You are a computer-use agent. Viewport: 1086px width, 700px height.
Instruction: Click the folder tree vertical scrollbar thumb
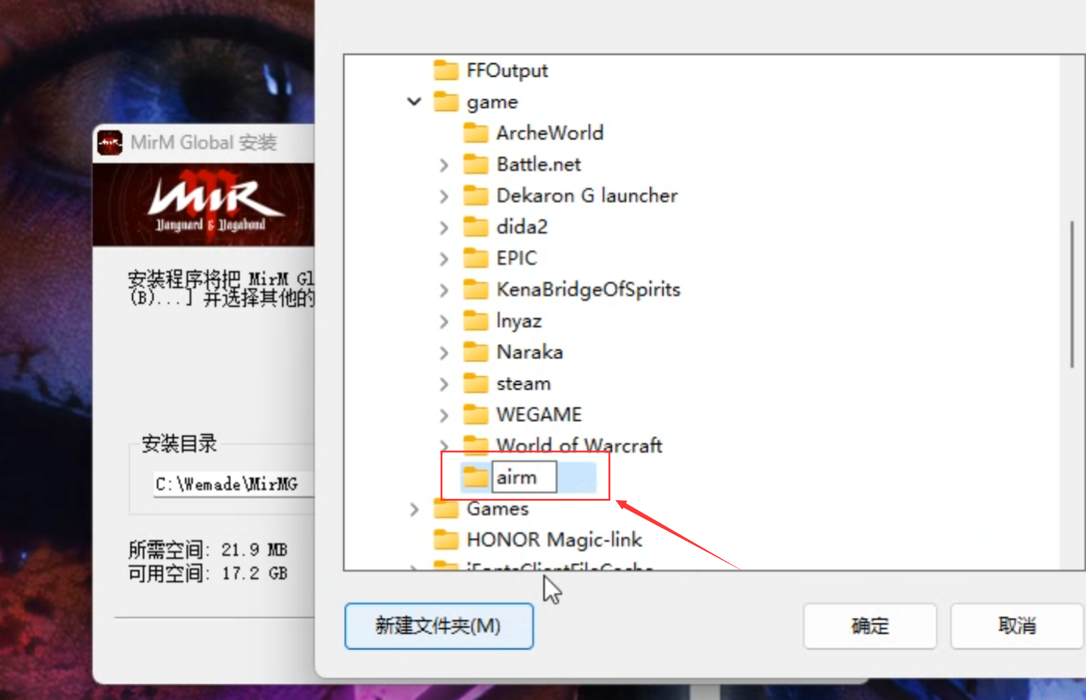tap(1072, 295)
